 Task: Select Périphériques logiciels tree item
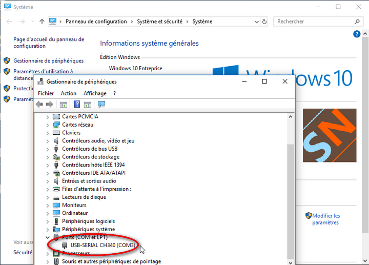coord(88,221)
